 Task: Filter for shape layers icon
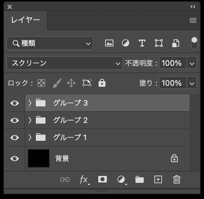coord(159,43)
